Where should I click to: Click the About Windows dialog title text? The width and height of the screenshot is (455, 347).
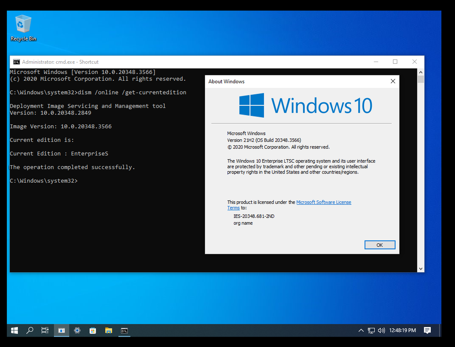226,82
